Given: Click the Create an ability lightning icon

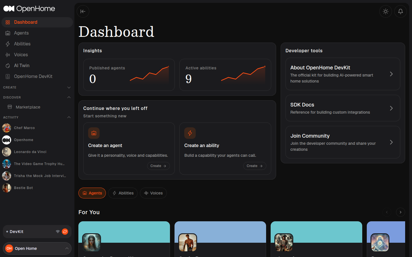Looking at the screenshot, I should 190,133.
